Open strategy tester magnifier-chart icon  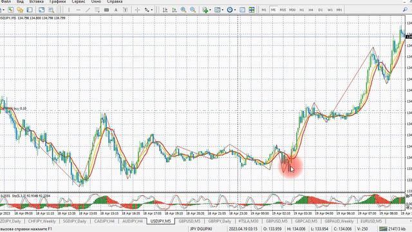click(x=51, y=10)
